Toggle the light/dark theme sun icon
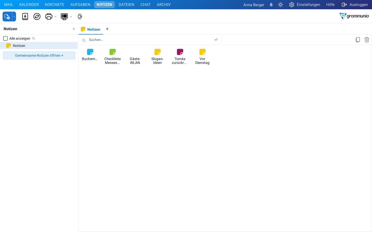Screen dimensions: 372x232 (x=281, y=5)
